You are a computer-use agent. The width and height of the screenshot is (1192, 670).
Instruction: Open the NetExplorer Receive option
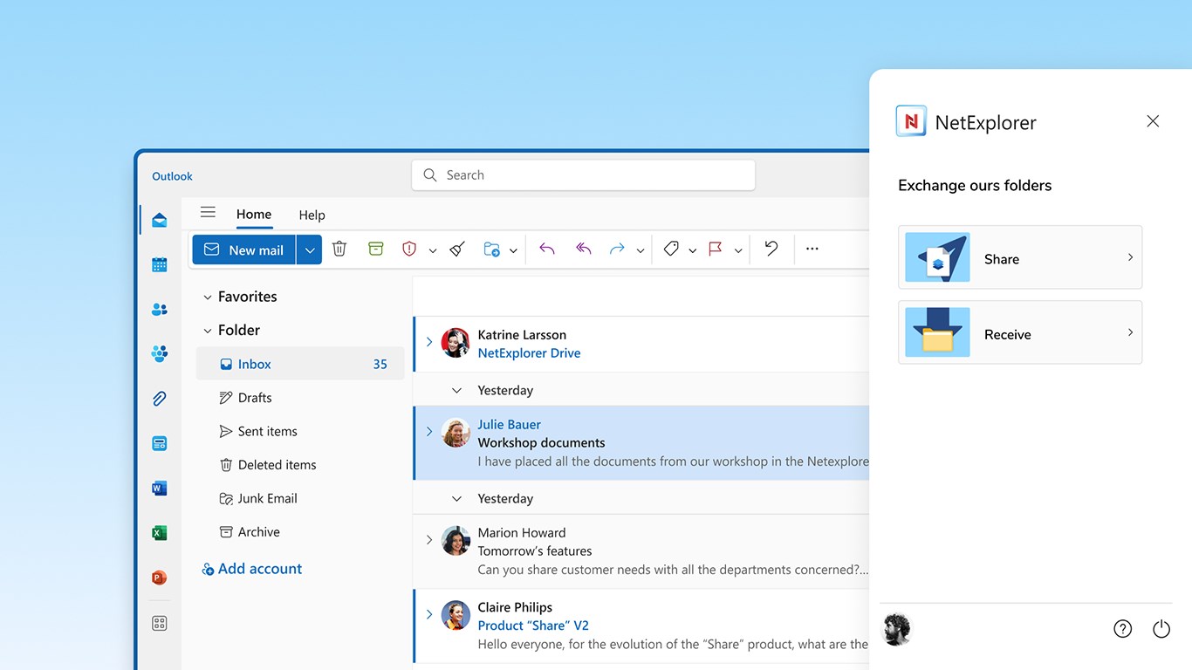1020,332
